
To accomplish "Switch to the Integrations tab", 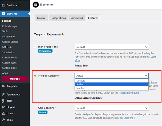I will point(59,18).
